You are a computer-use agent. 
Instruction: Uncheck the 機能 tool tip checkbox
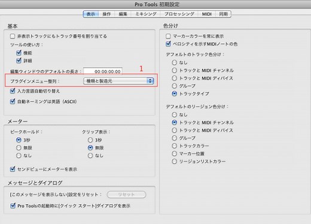point(19,53)
